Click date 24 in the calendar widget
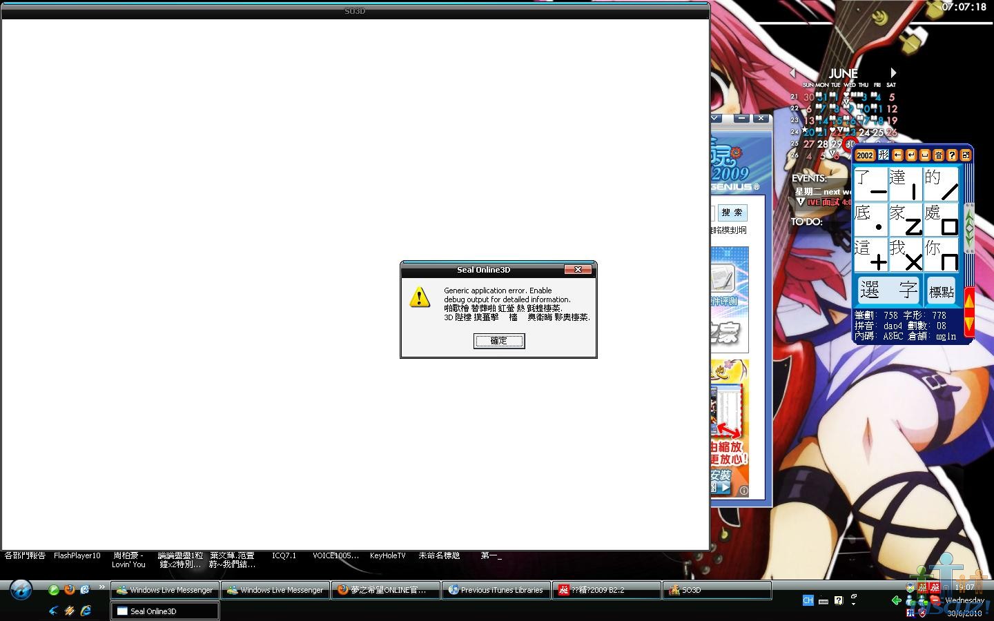This screenshot has width=994, height=621. [x=864, y=132]
